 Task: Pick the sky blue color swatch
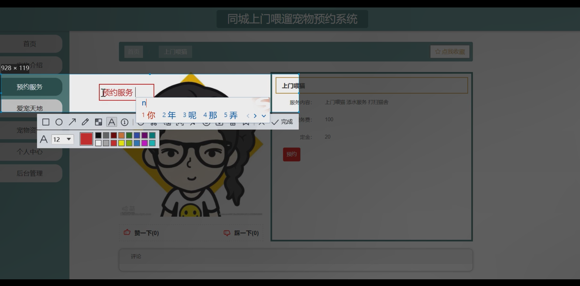137,143
